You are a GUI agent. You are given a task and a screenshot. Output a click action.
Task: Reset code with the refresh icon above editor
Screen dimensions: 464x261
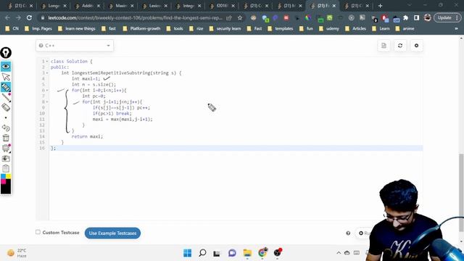tap(400, 46)
